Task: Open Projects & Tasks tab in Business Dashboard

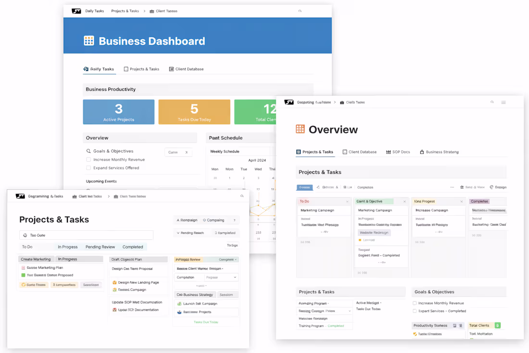Action: coord(141,69)
